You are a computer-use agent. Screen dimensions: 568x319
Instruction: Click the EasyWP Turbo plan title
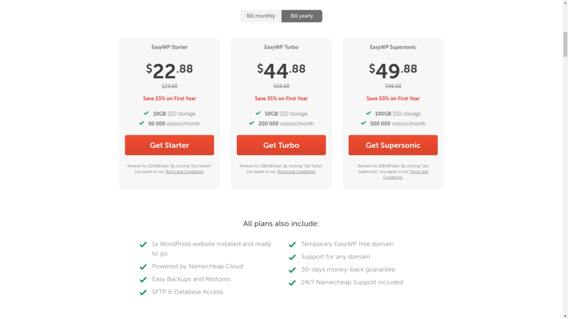281,47
